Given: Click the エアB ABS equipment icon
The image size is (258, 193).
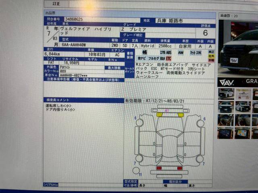Looking at the screenshot, I should (165, 52).
